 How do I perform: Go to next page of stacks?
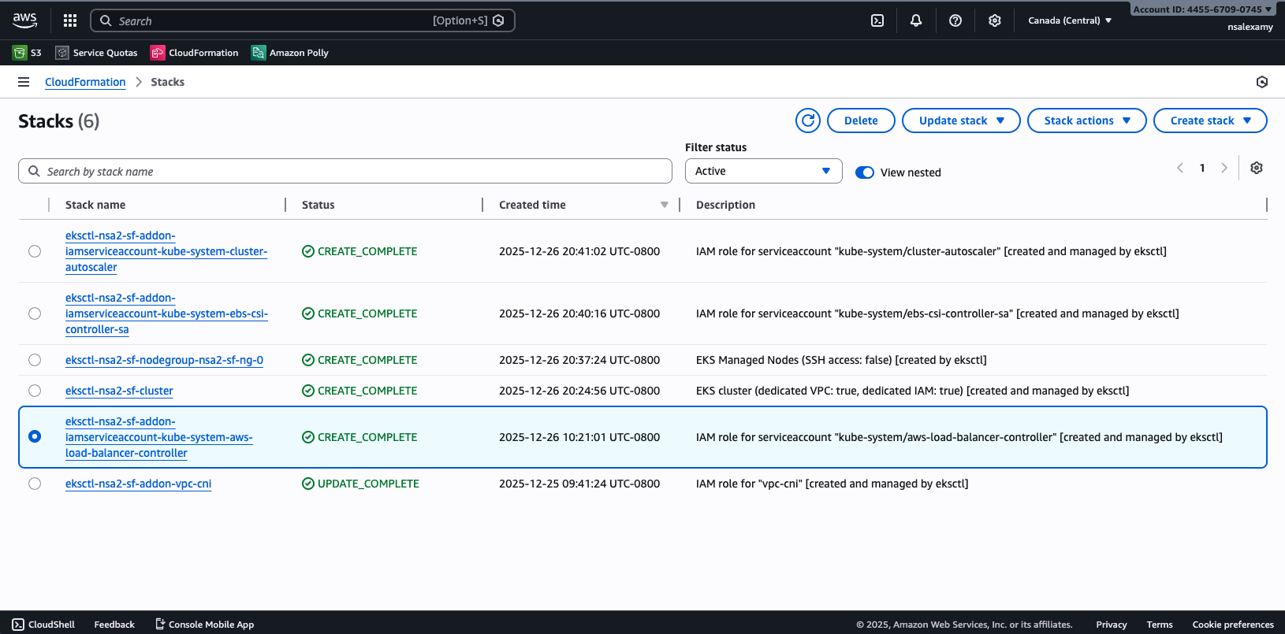click(1224, 168)
